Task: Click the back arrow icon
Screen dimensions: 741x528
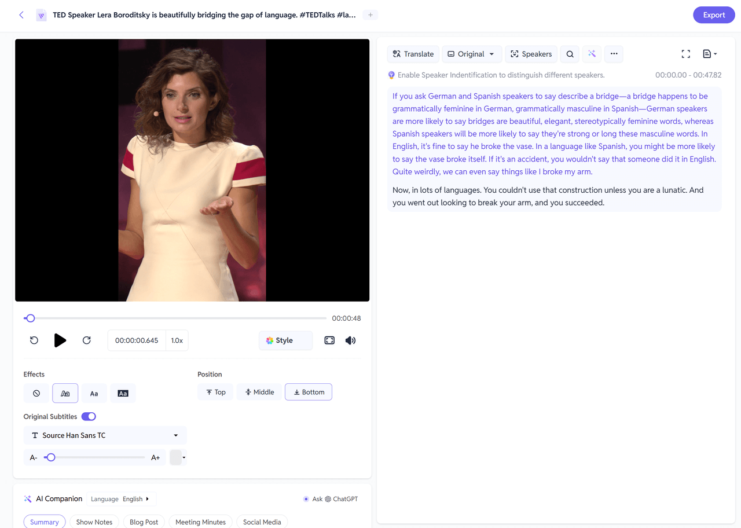Action: (21, 15)
